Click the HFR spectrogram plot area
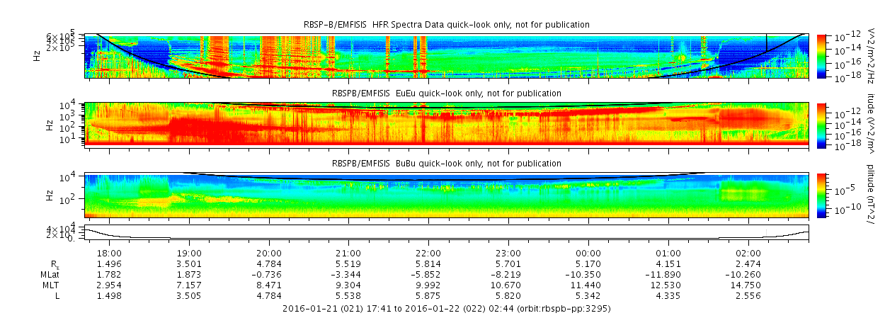The height and width of the screenshot is (318, 885). 447,55
